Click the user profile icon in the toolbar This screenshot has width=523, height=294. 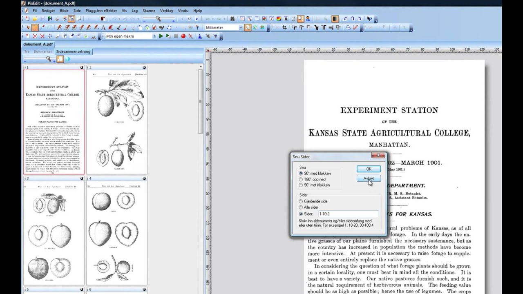coord(308,19)
